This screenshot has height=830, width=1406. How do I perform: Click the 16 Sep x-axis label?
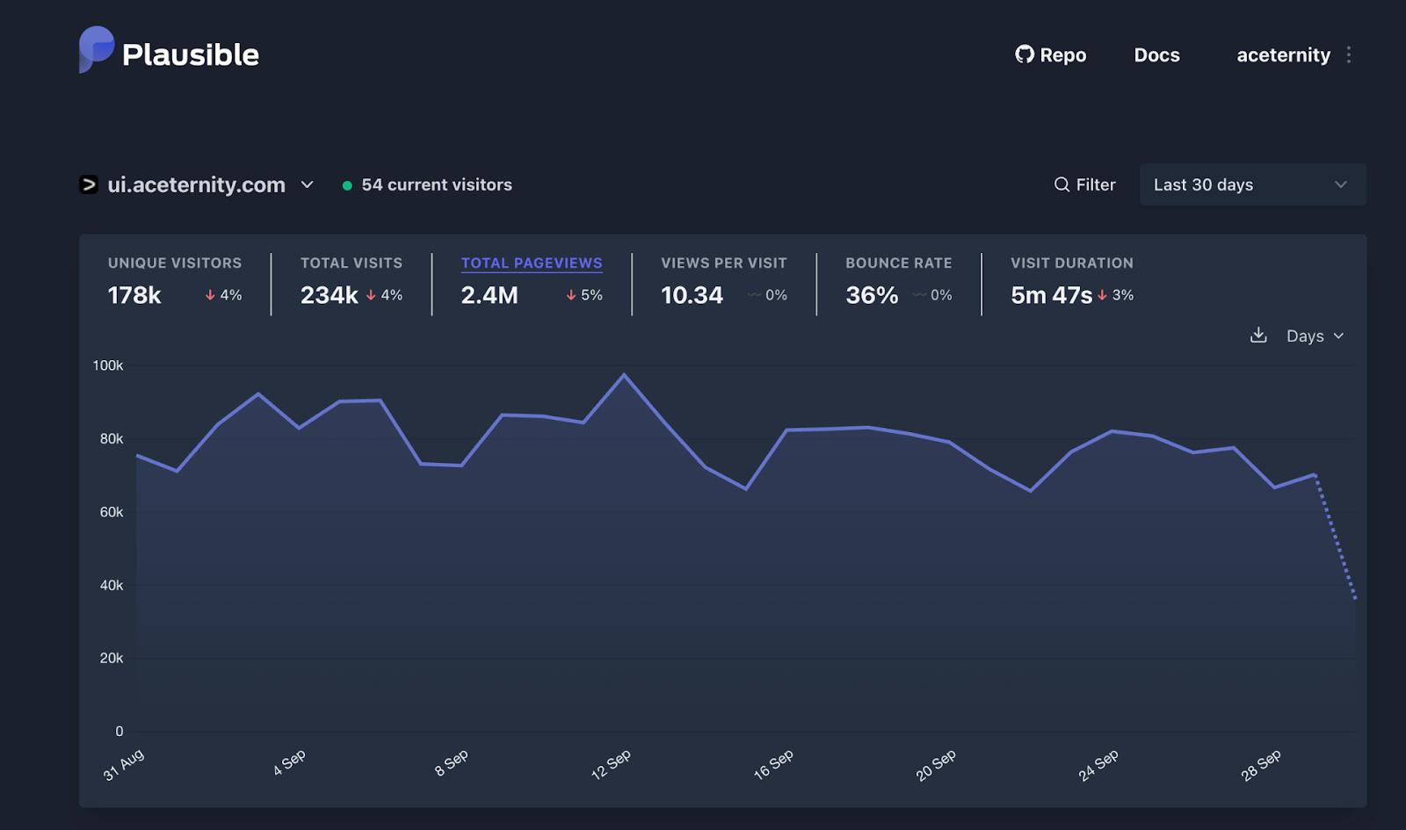tap(773, 764)
